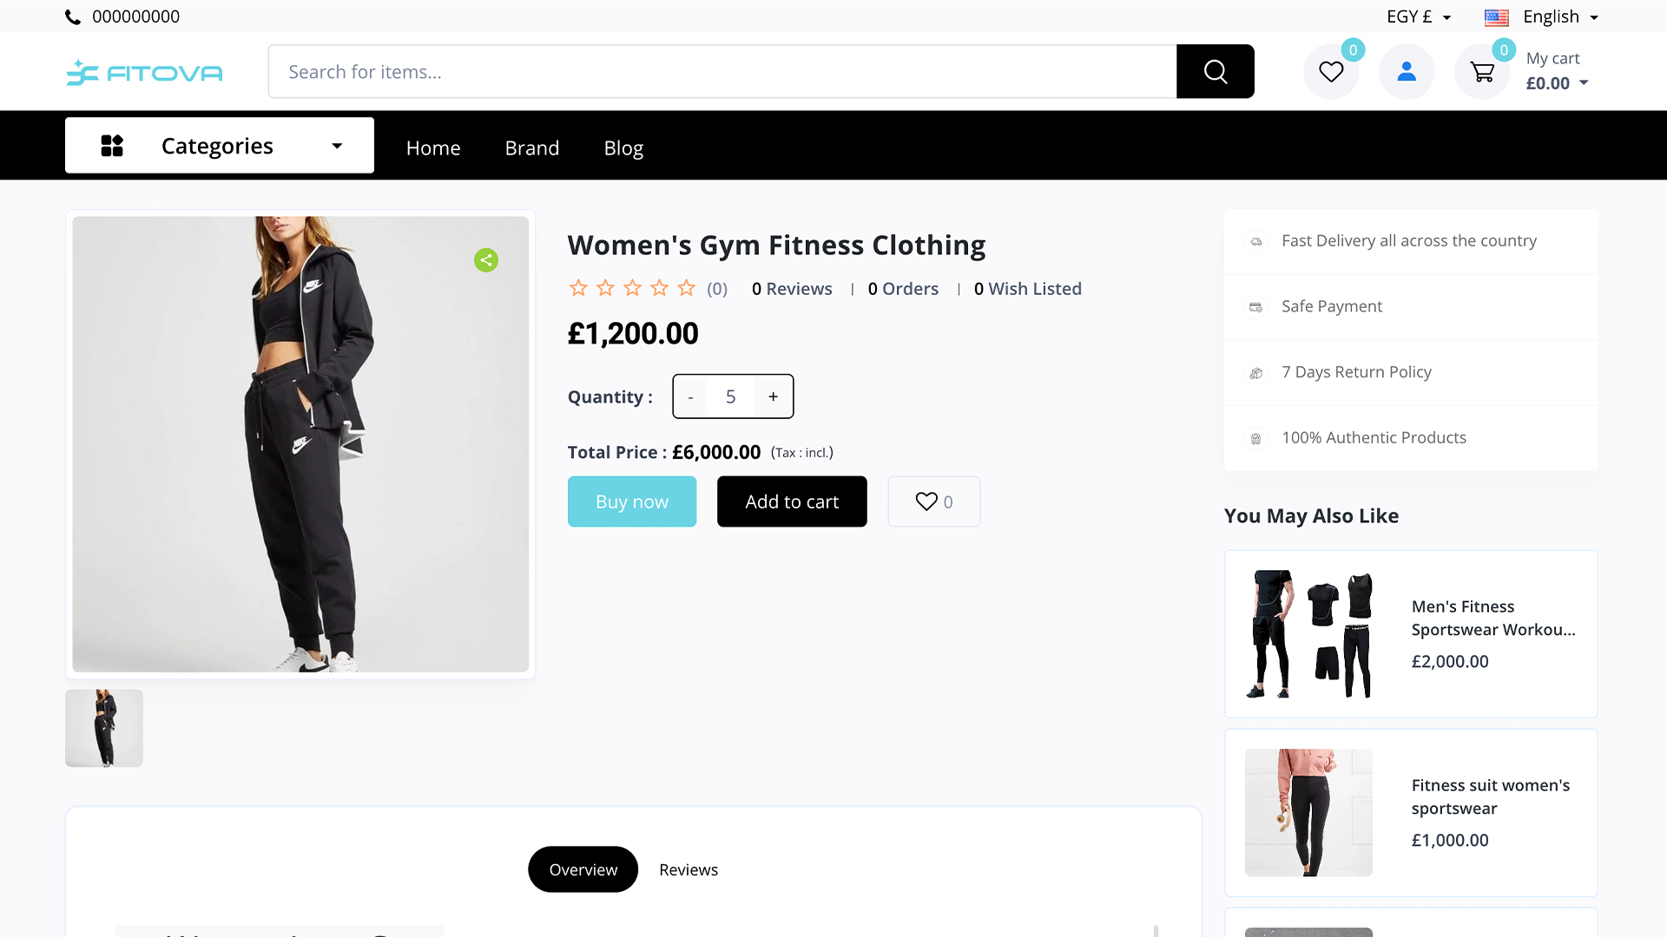The height and width of the screenshot is (937, 1667).
Task: Open the user account profile icon
Action: click(1407, 72)
